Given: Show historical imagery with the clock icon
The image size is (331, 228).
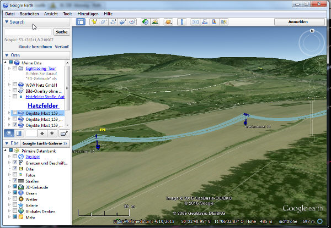Looking at the screenshot, I should pos(146,22).
